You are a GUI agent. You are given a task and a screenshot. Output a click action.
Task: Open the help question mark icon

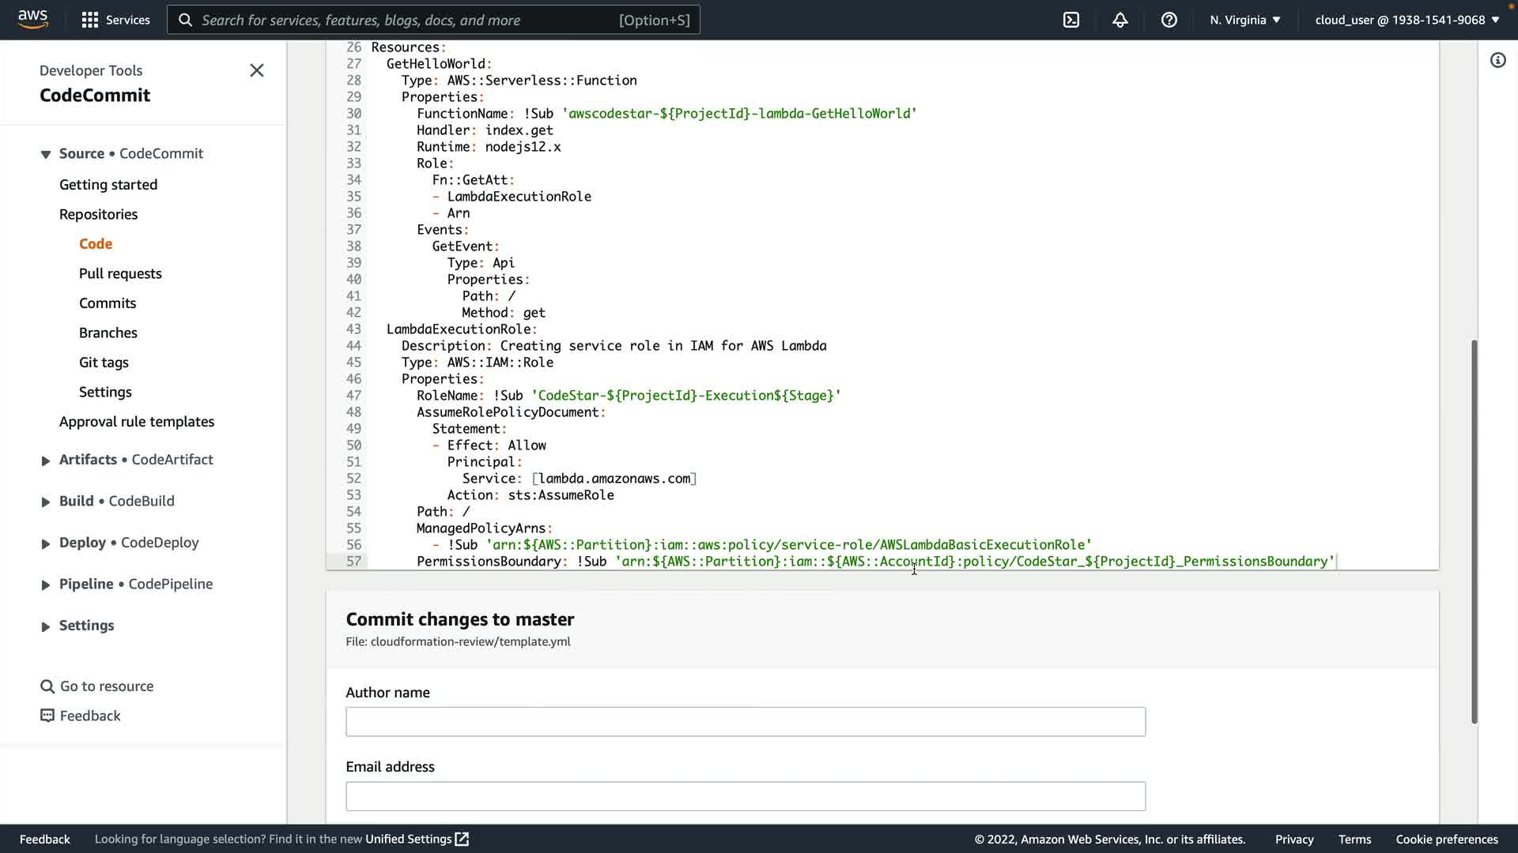[1169, 20]
